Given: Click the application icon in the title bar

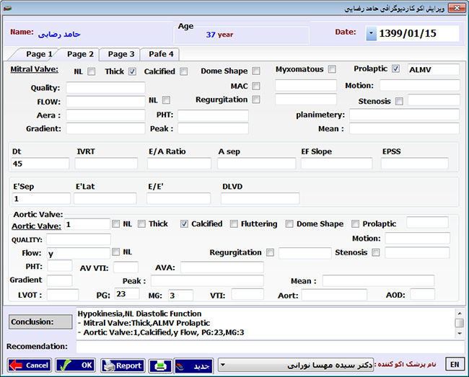Looking at the screenshot, I should coord(8,8).
